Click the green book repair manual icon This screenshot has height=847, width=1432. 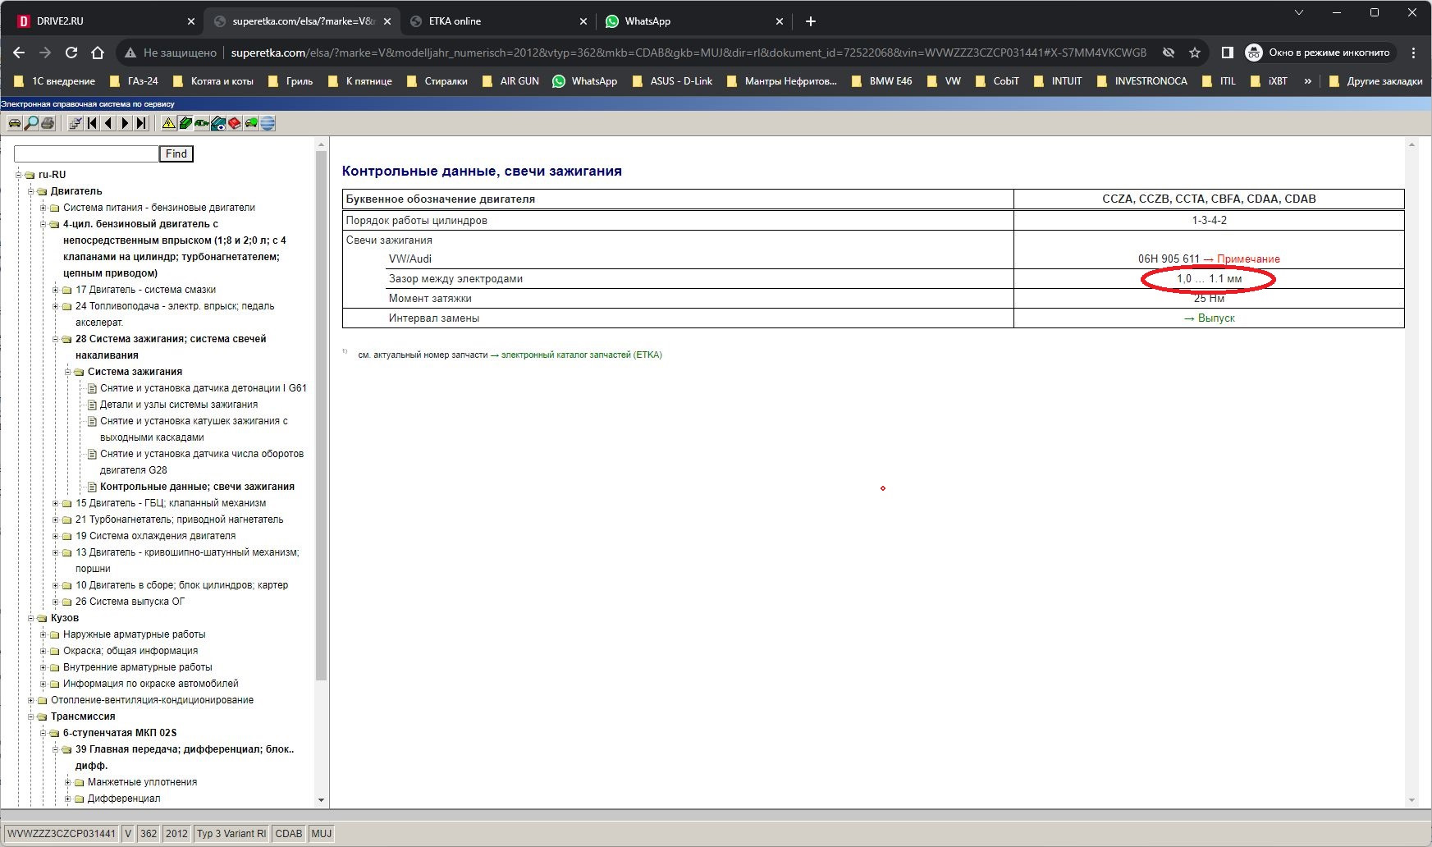pyautogui.click(x=185, y=123)
